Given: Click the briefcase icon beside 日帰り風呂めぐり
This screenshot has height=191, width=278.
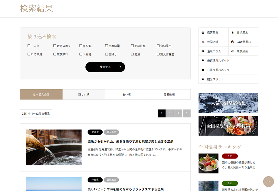Looking at the screenshot, I should (203, 70).
